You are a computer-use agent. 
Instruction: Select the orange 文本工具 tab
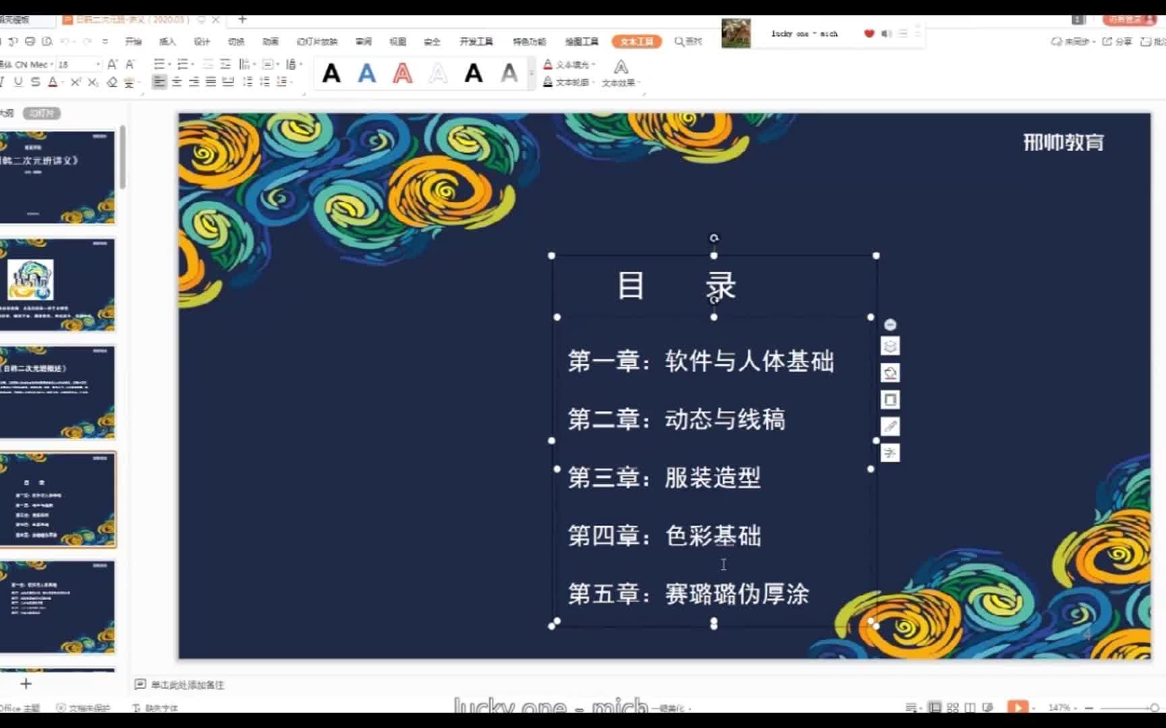637,42
